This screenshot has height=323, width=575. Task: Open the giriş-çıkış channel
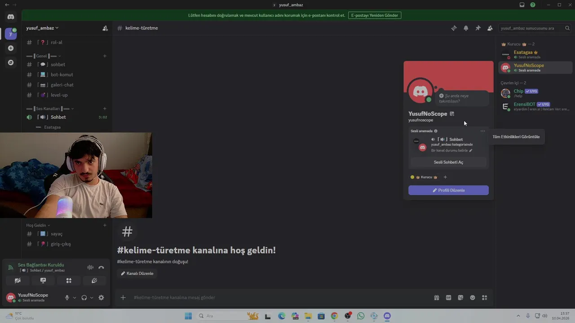click(x=67, y=244)
